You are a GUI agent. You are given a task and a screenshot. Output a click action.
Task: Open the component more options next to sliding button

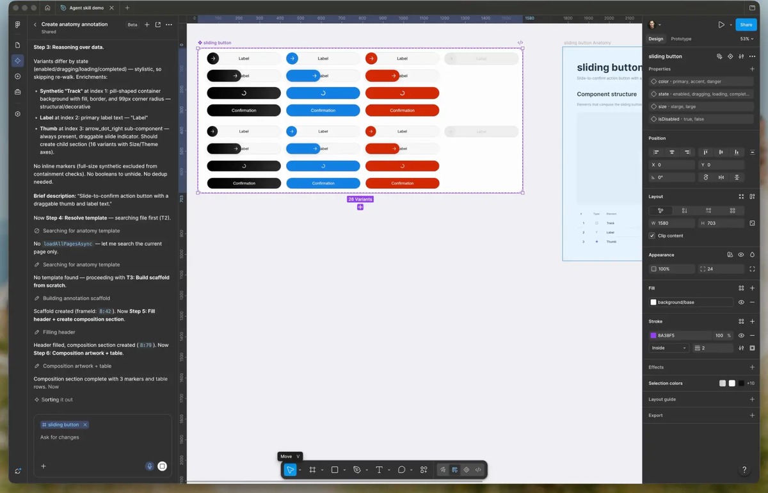tap(752, 56)
